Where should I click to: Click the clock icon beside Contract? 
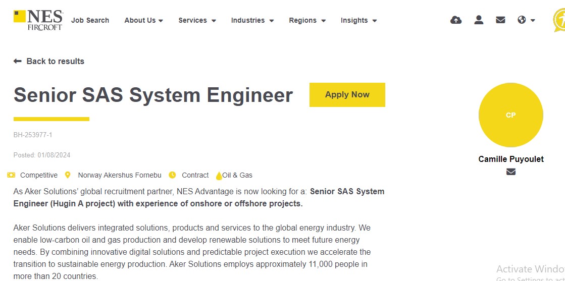pyautogui.click(x=172, y=175)
